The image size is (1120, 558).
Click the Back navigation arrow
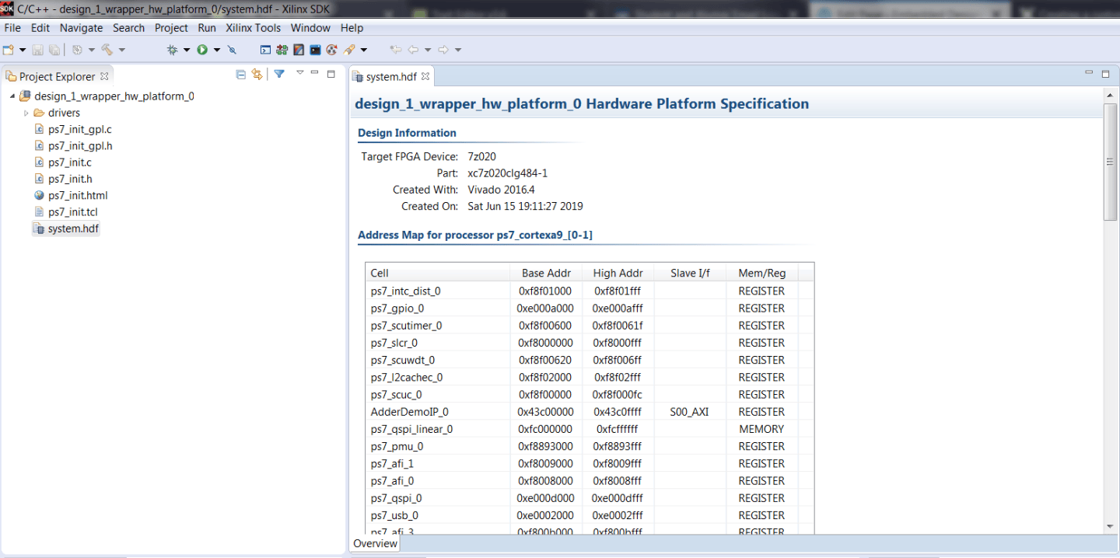pyautogui.click(x=414, y=50)
